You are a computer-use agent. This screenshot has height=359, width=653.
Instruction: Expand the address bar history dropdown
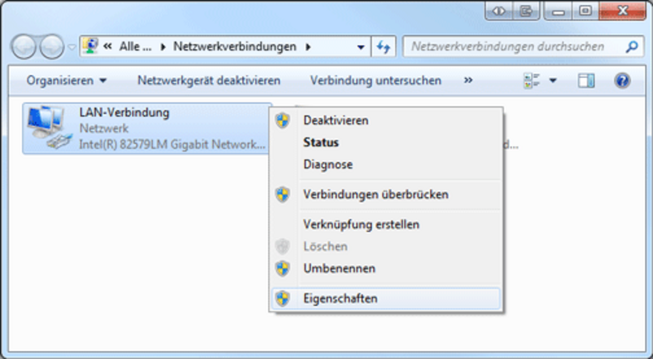click(361, 47)
